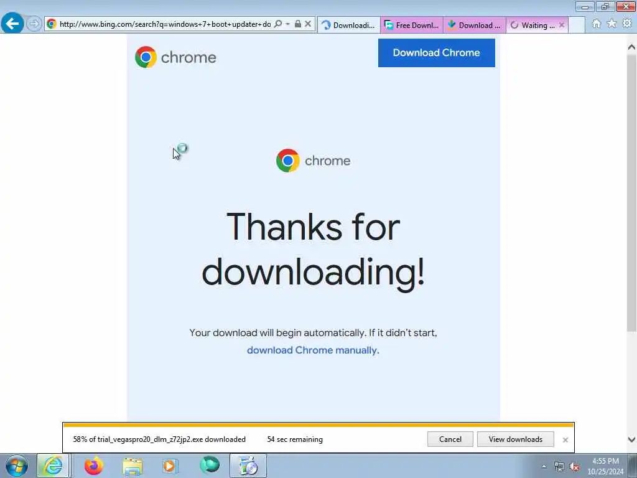Click the Chrome favicon in the address bar

click(52, 24)
